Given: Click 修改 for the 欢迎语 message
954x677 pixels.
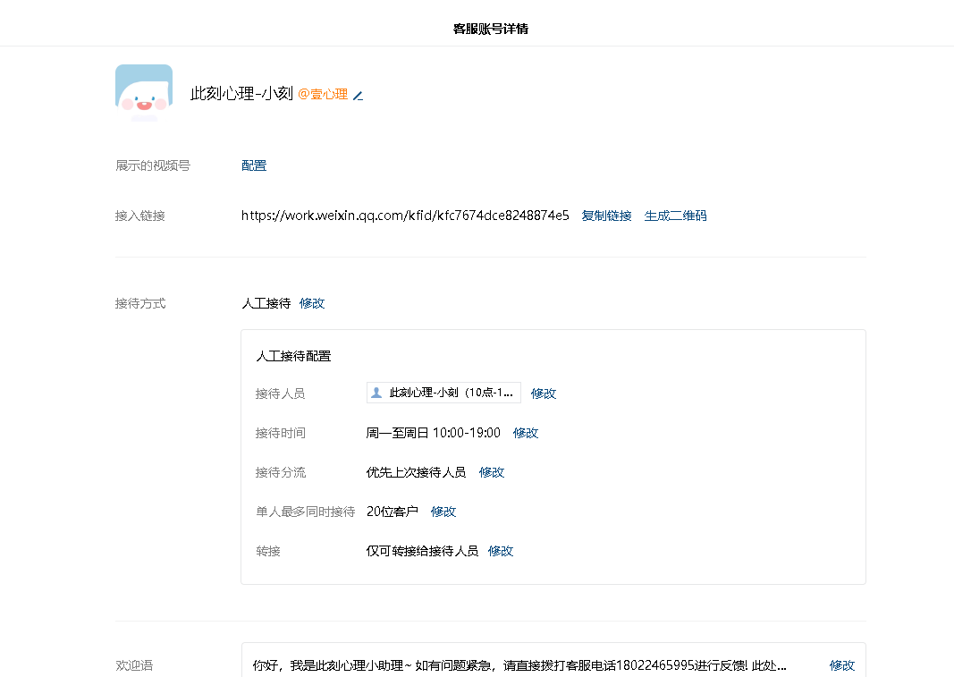Looking at the screenshot, I should pyautogui.click(x=842, y=665).
